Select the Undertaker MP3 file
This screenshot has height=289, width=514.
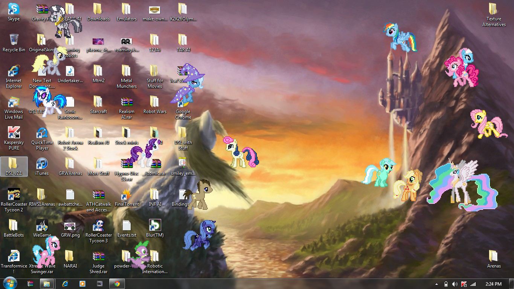[x=70, y=74]
